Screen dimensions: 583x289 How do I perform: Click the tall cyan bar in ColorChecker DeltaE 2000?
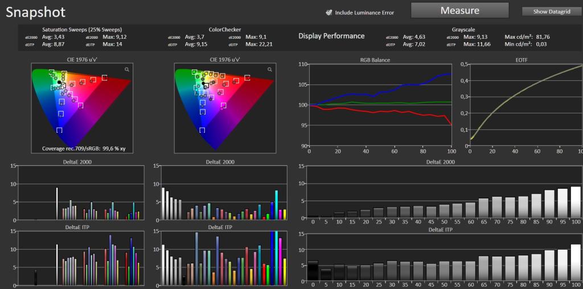tap(276, 205)
